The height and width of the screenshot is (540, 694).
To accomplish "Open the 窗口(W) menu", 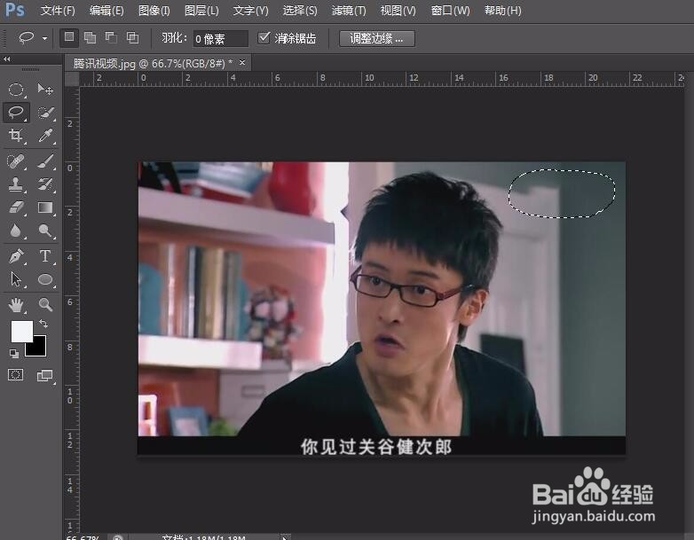I will tap(450, 10).
